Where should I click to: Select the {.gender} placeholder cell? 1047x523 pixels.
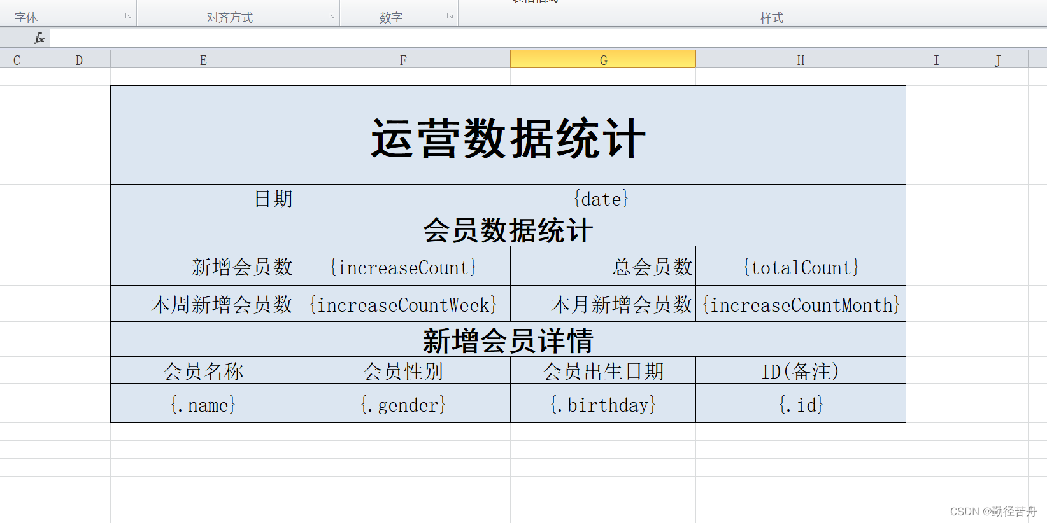pos(403,403)
